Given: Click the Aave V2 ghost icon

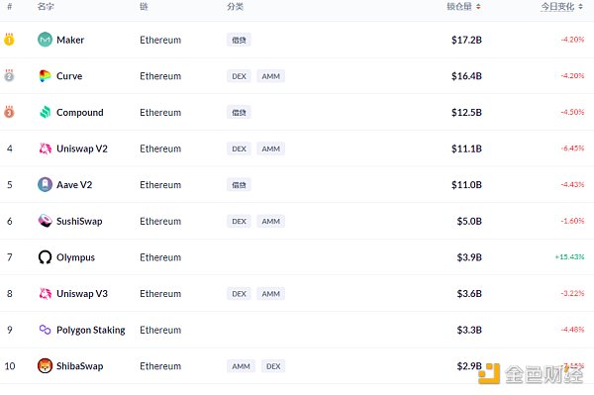Looking at the screenshot, I should pyautogui.click(x=45, y=185).
